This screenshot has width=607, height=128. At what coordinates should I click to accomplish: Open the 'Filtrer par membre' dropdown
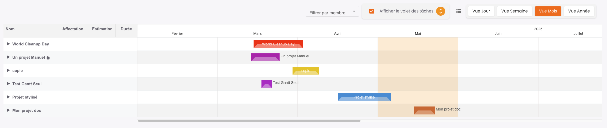pos(332,11)
